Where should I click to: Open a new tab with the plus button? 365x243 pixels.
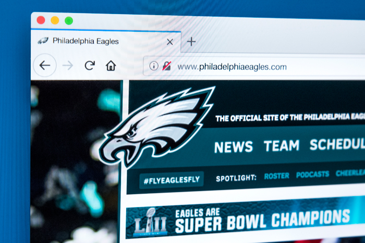191,42
